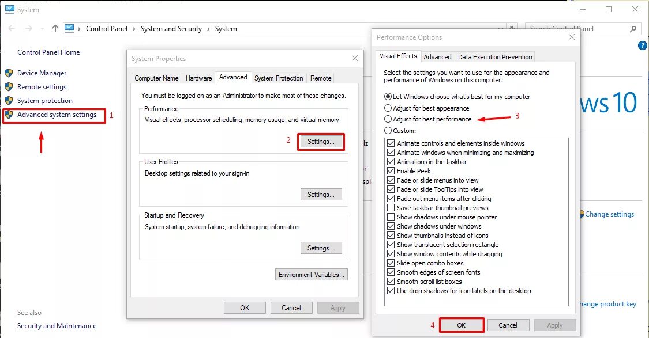Expand chevron before Control Panel breadcrumb
Screen dimensions: 649x338
pyautogui.click(x=80, y=29)
